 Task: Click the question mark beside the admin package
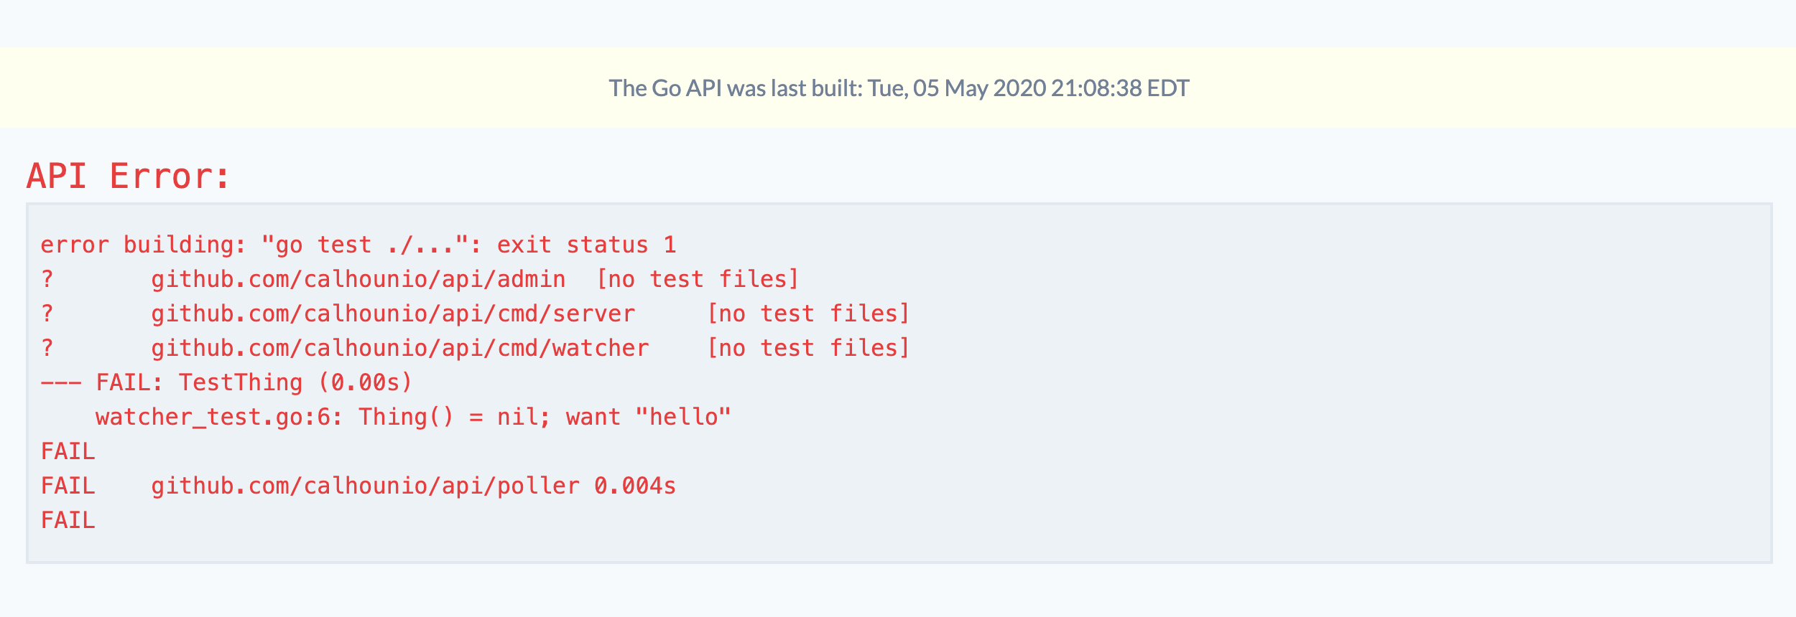(47, 280)
